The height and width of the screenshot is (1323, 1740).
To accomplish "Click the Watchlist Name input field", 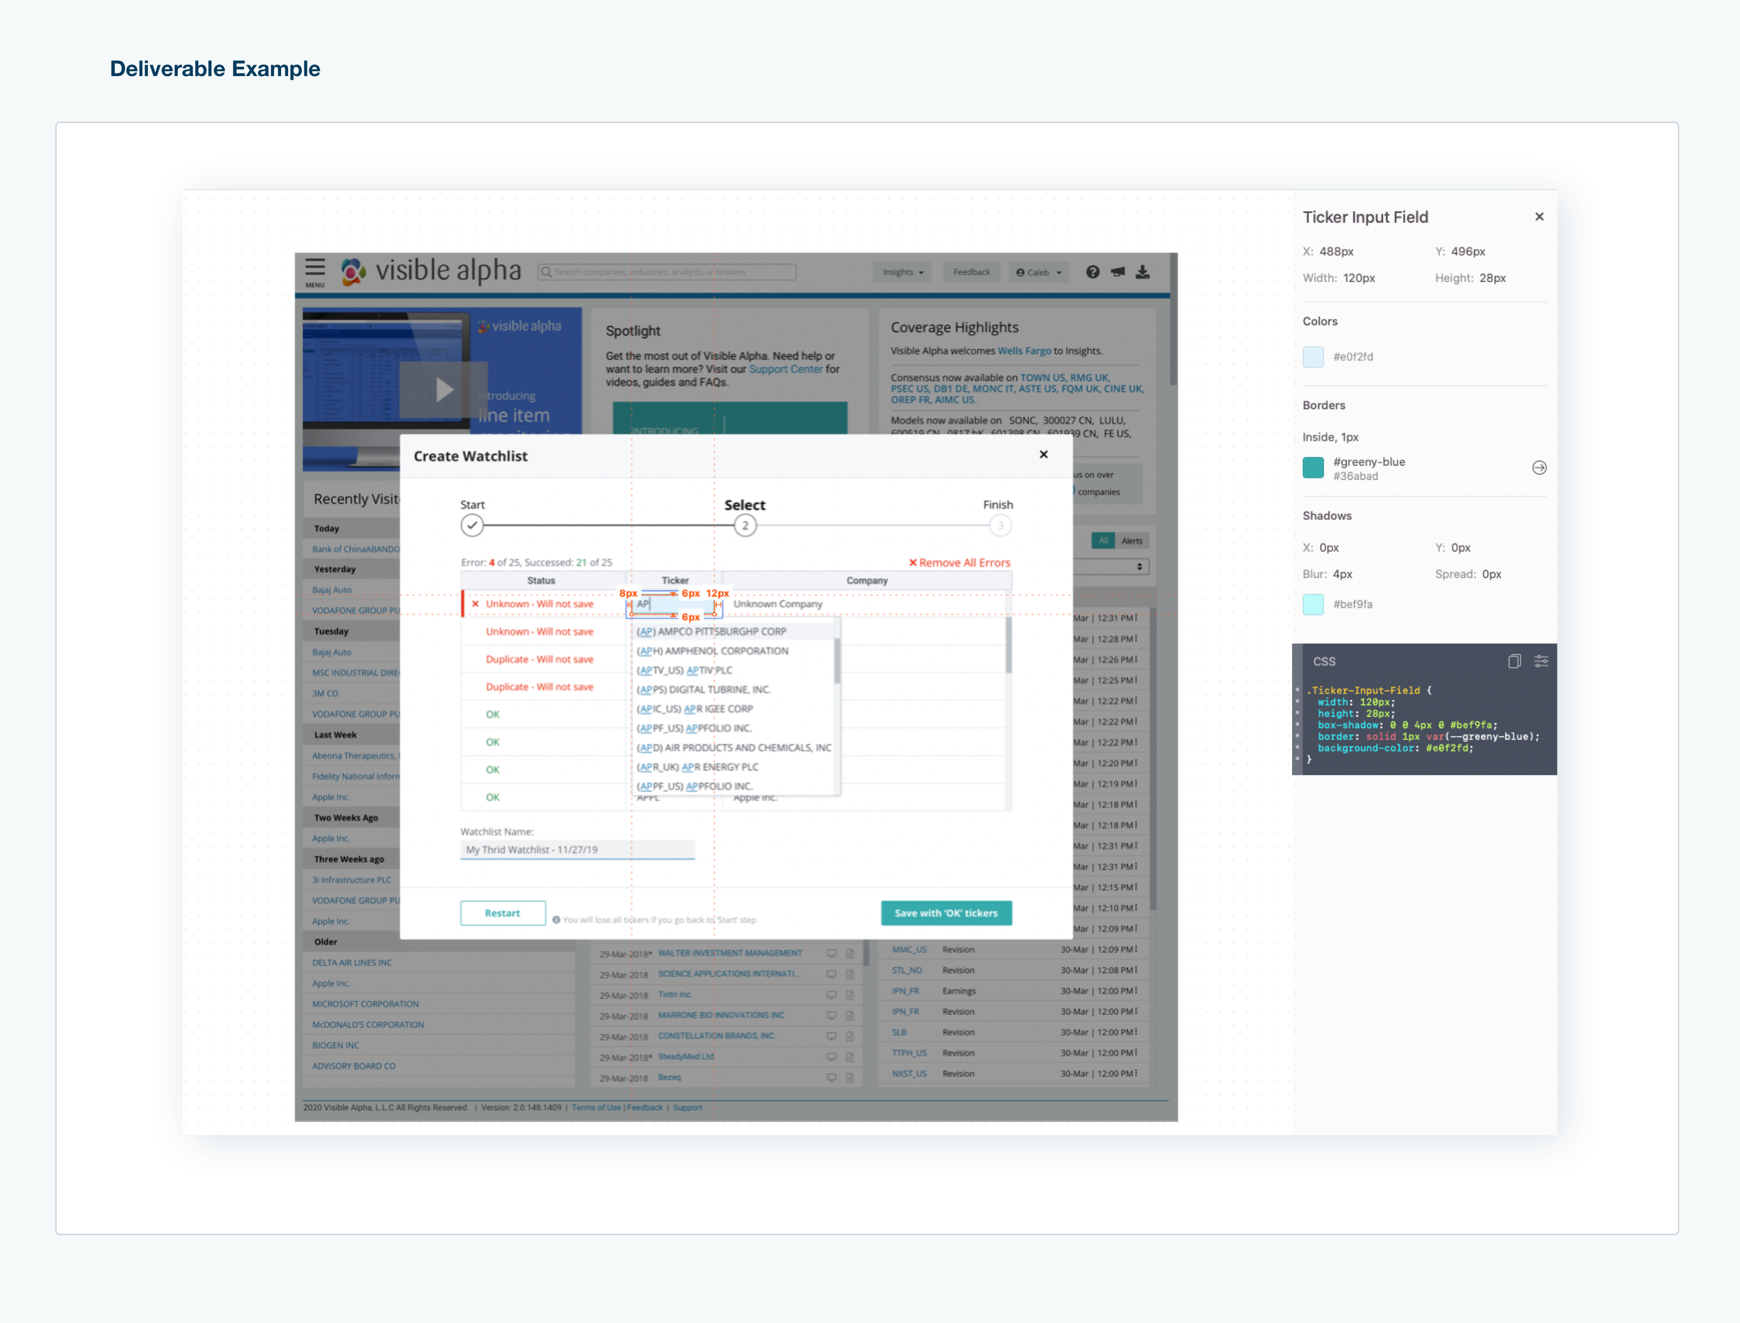I will click(577, 850).
